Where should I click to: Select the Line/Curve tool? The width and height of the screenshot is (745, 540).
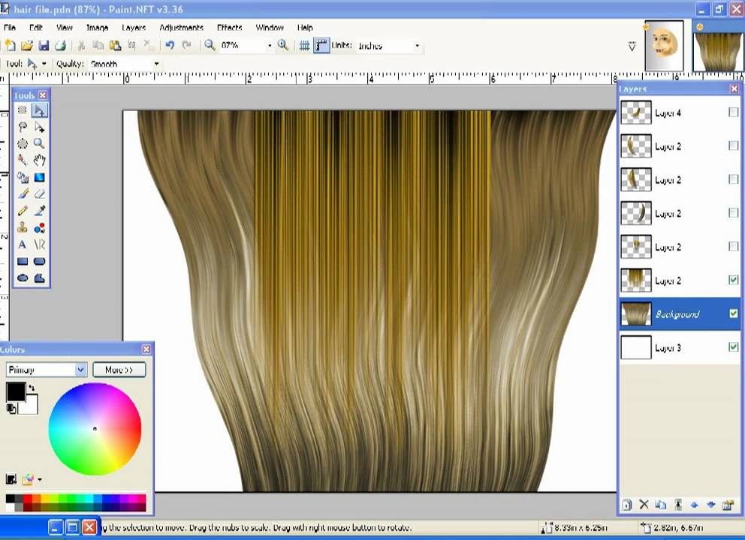40,244
